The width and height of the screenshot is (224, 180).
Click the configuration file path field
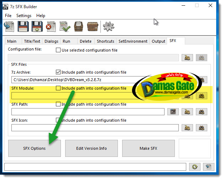93,58
